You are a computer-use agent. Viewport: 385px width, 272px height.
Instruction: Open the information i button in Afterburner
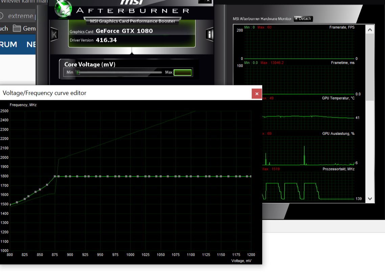209,34
